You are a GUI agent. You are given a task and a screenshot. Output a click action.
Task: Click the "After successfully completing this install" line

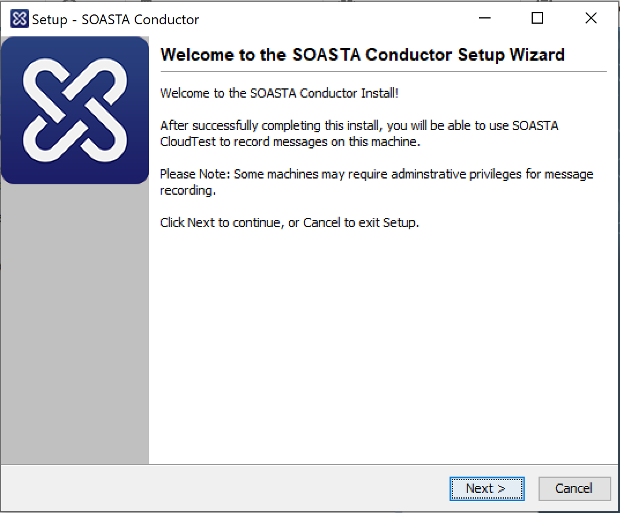click(359, 125)
